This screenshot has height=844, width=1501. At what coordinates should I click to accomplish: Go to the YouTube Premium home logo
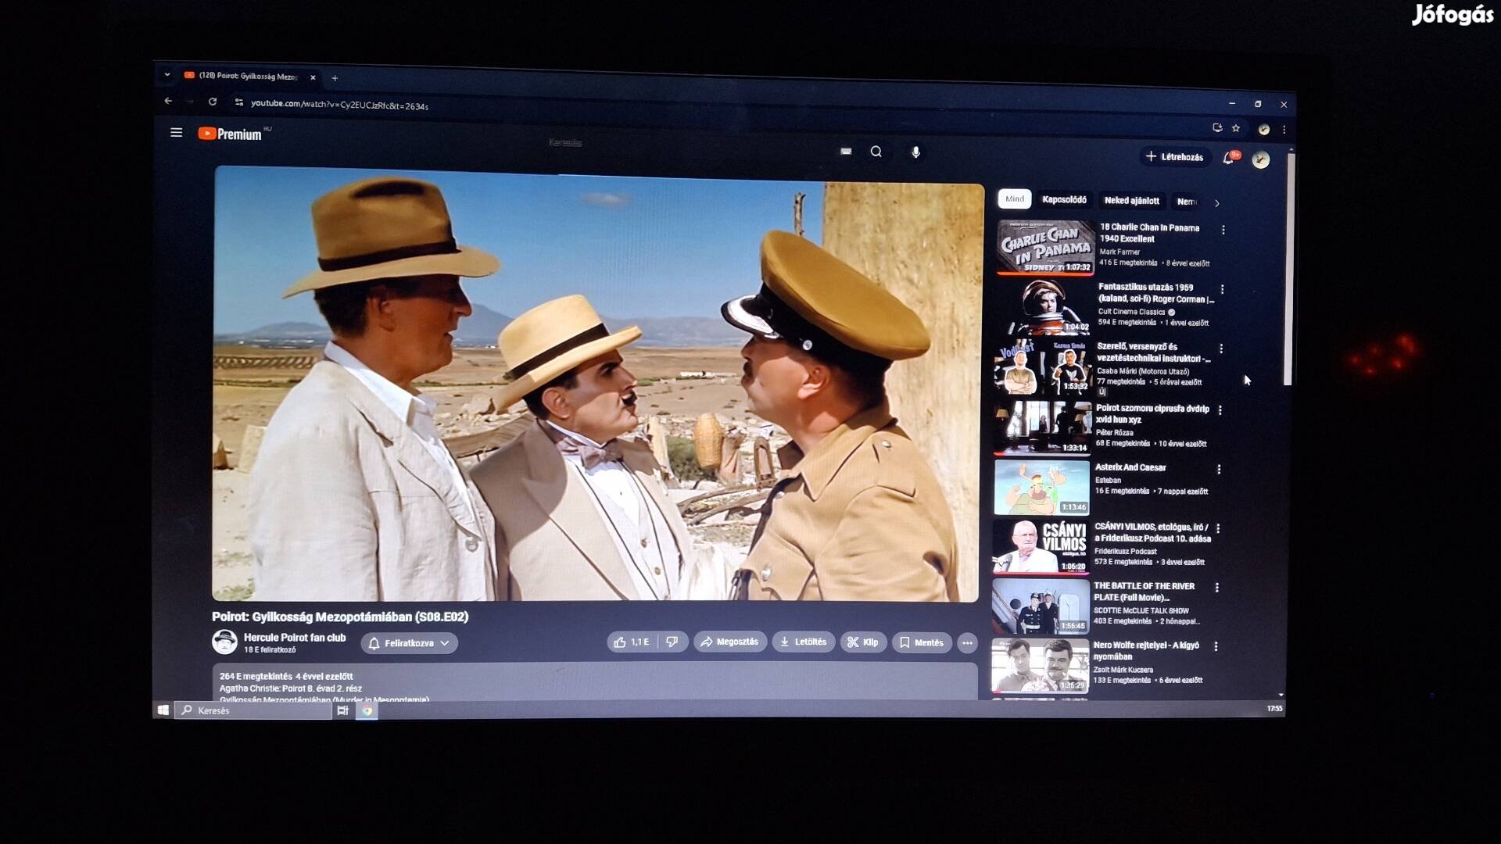(230, 134)
